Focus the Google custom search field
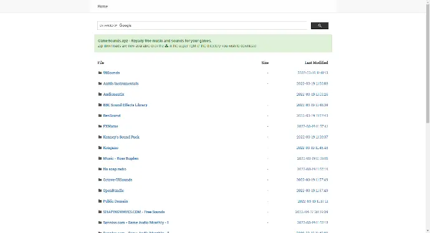Viewport: 430px width, 233px height. 202,25
